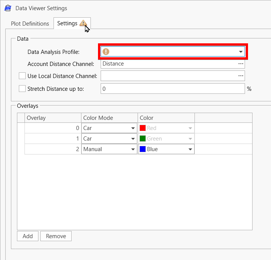Change overlay 2 Color Mode from Manual
Image resolution: width=271 pixels, height=260 pixels.
pos(133,149)
